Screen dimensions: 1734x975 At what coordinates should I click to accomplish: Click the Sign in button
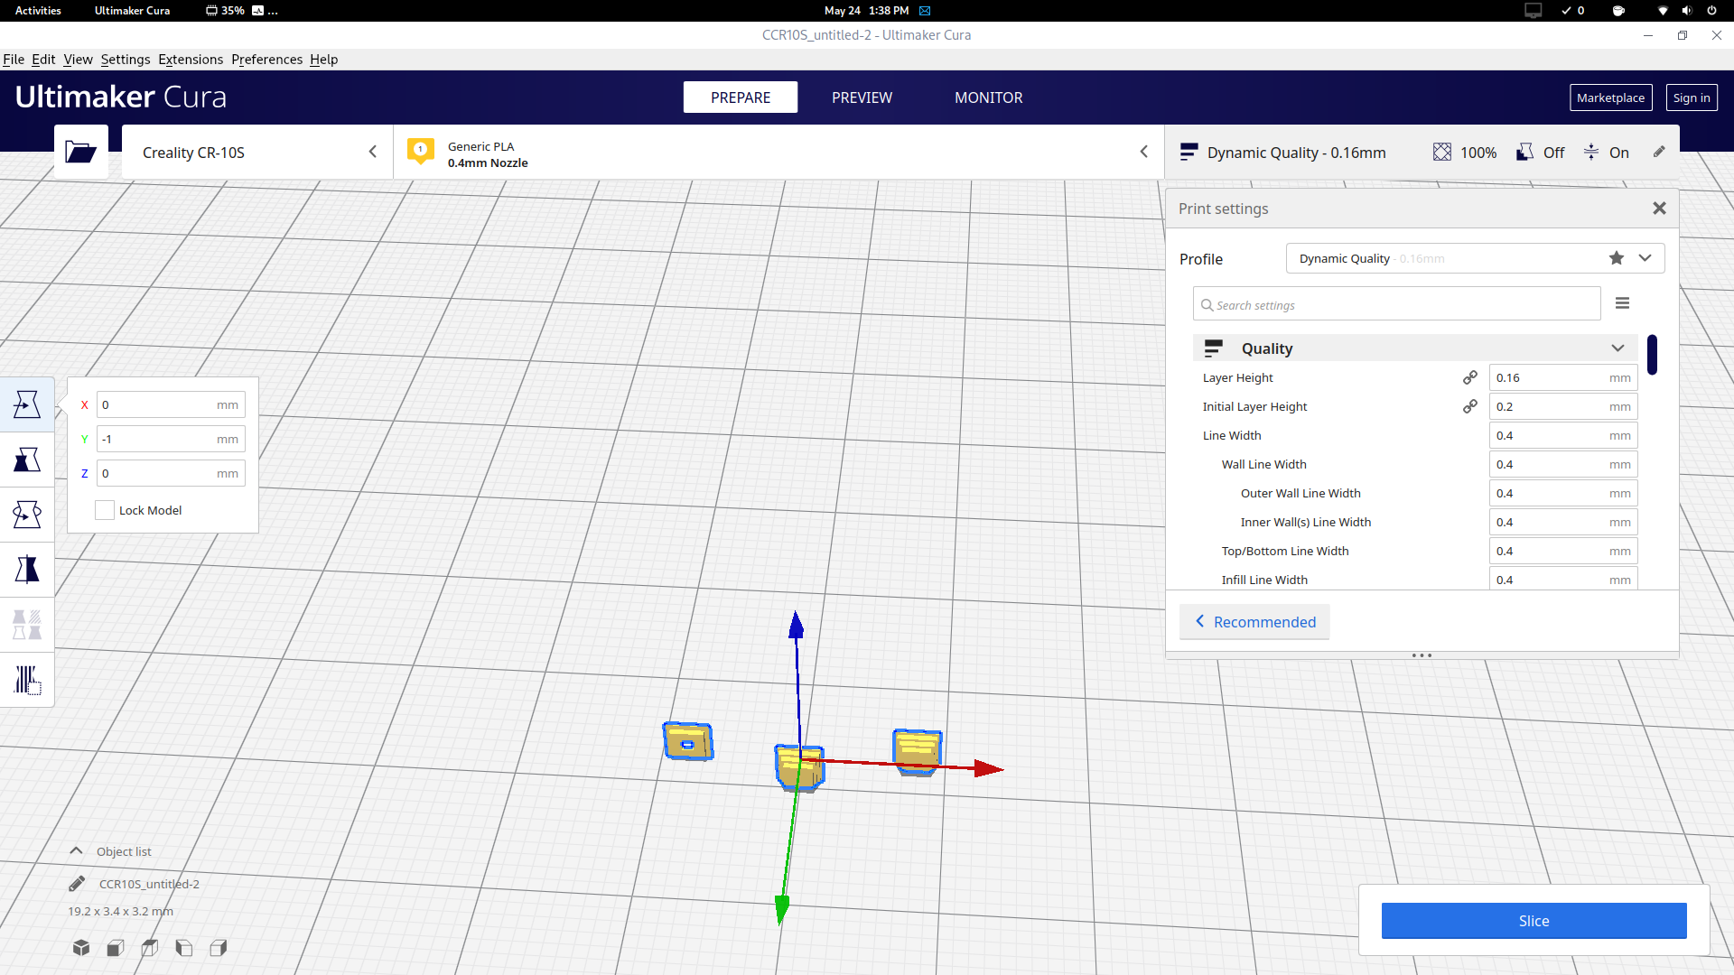pyautogui.click(x=1691, y=97)
